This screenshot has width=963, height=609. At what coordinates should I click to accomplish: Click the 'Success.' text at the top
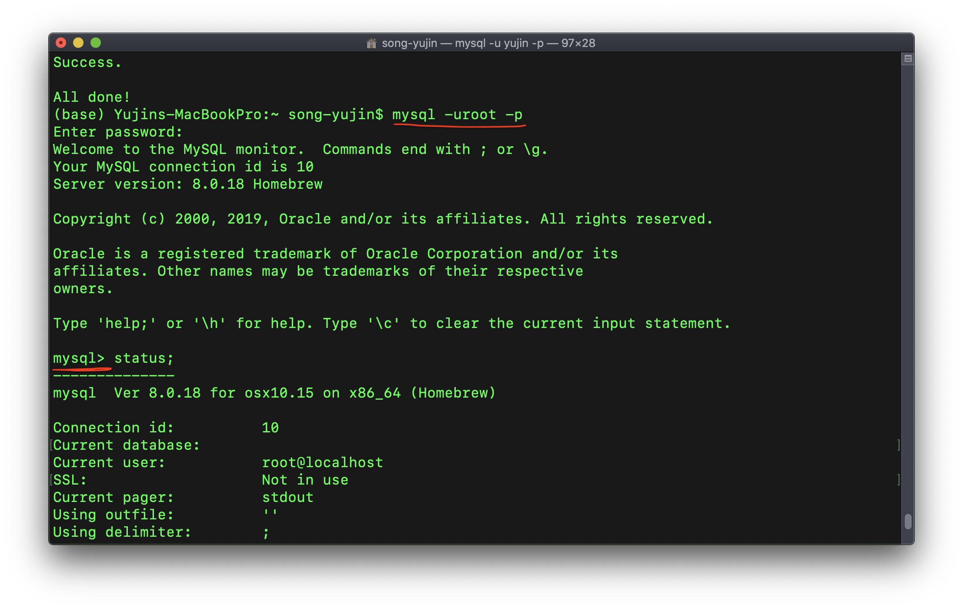[x=87, y=63]
